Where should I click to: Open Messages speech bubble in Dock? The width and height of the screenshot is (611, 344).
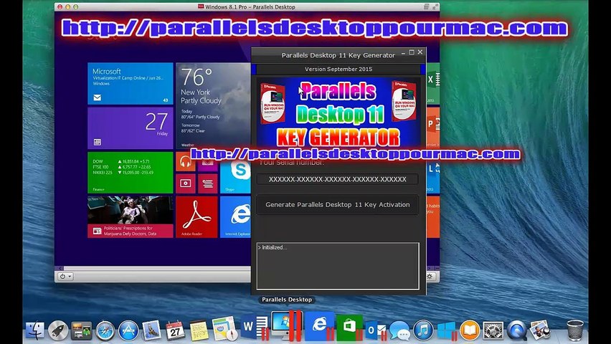tap(399, 330)
